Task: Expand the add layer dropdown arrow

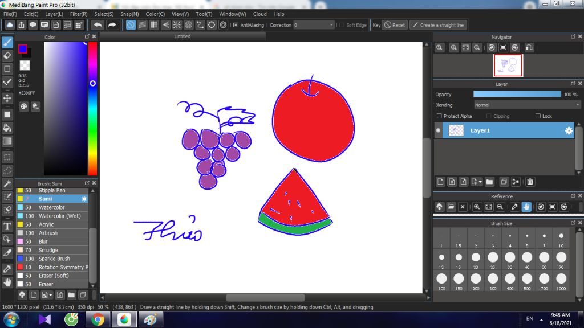Action: (x=480, y=182)
